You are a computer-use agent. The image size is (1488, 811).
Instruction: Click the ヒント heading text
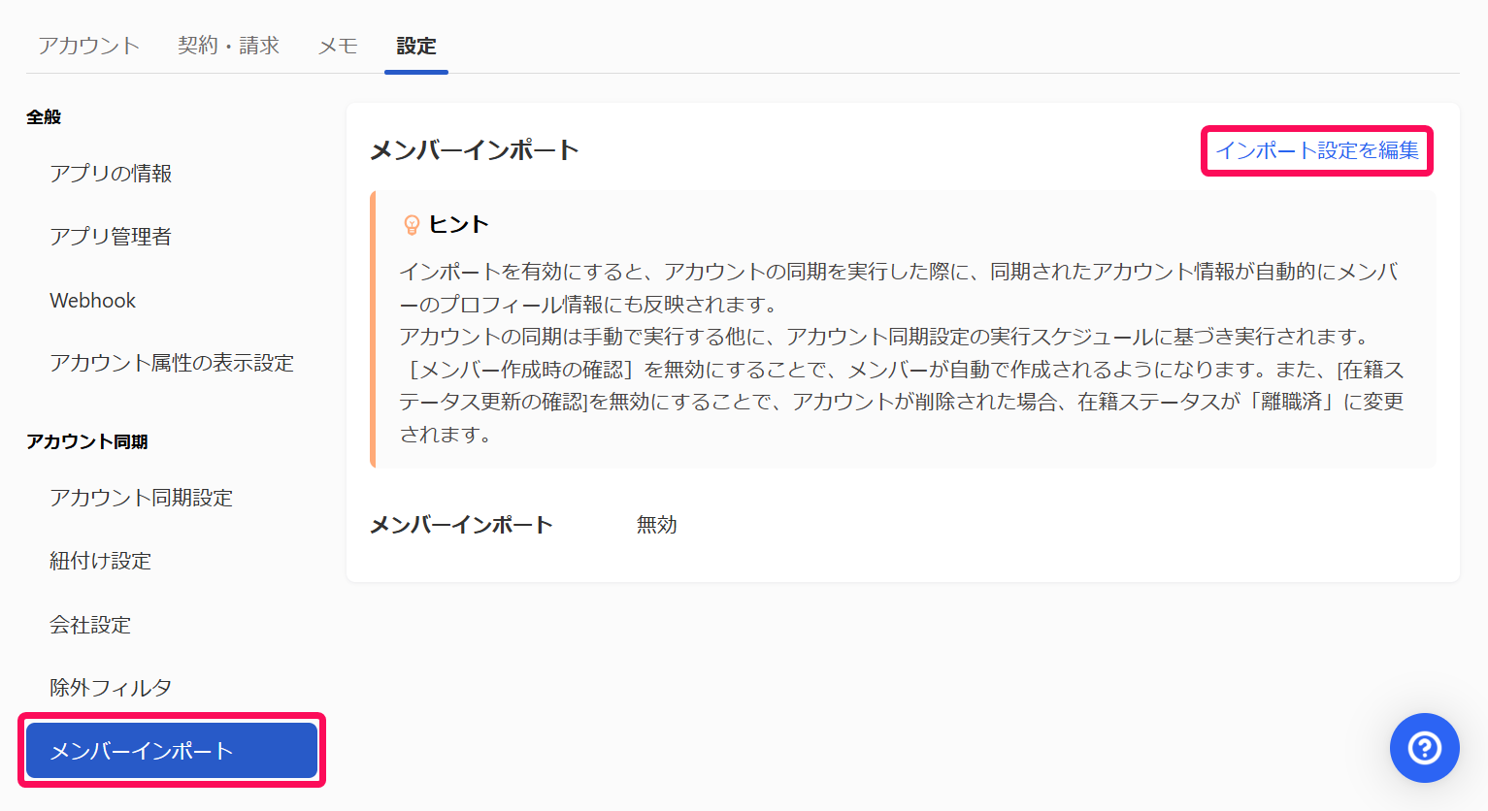coord(459,224)
